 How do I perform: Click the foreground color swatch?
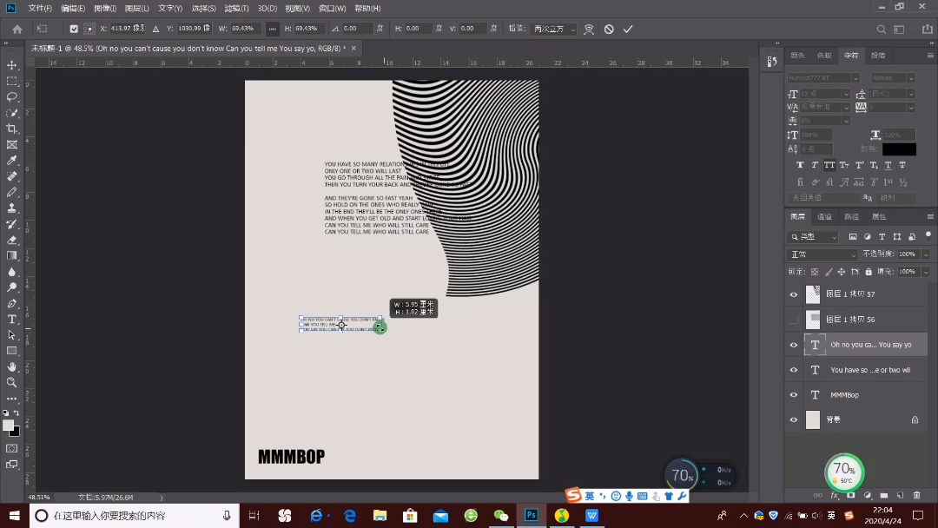[9, 426]
